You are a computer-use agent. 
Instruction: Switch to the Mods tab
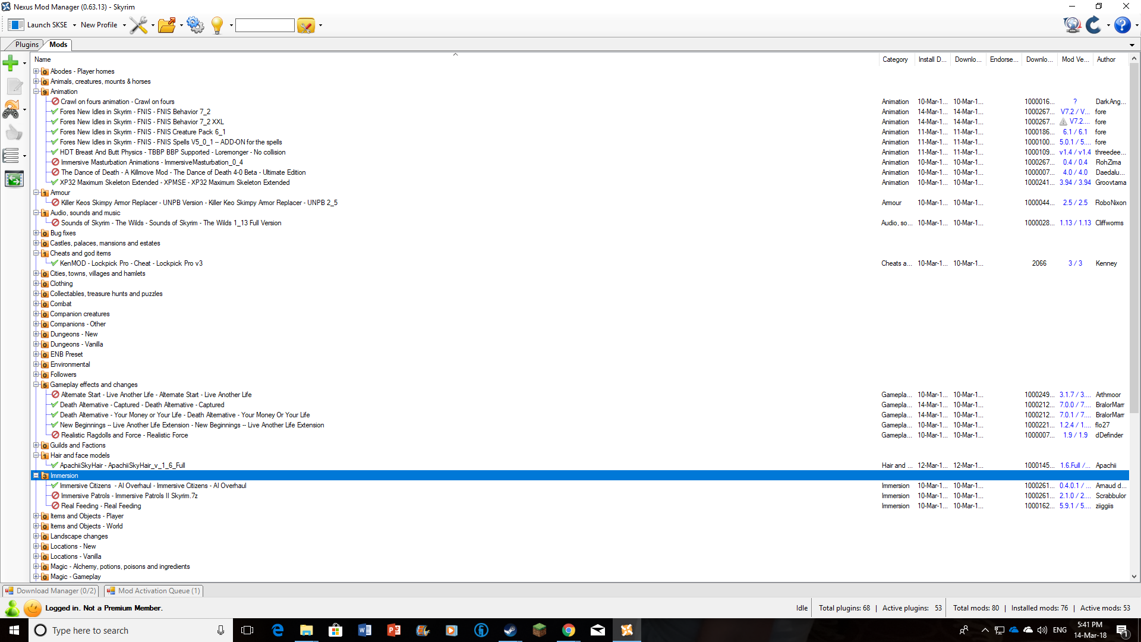pyautogui.click(x=58, y=44)
